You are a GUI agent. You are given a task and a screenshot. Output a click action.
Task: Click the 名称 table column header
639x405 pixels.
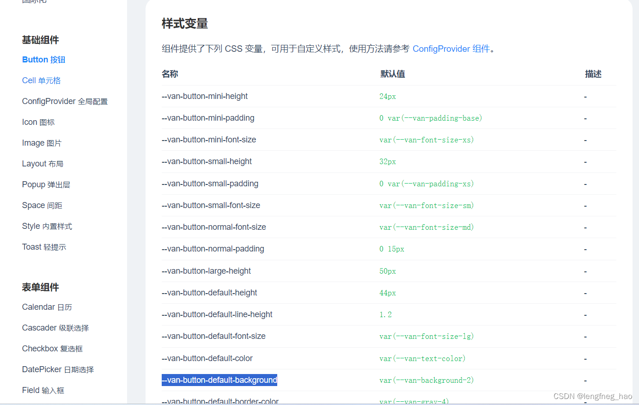[x=170, y=74]
